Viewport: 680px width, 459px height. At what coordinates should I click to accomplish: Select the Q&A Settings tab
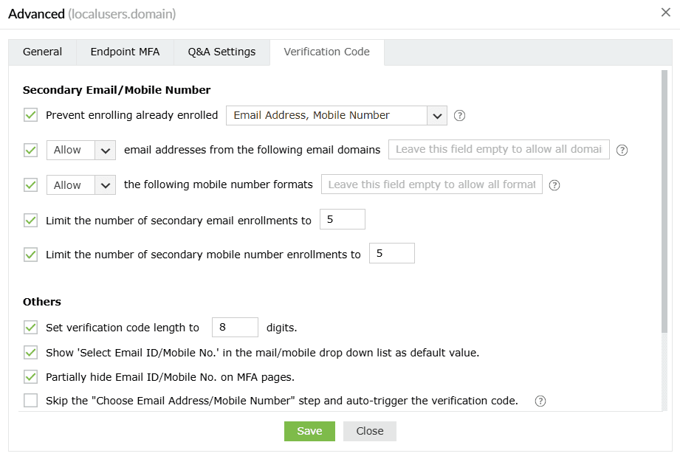[x=221, y=52]
